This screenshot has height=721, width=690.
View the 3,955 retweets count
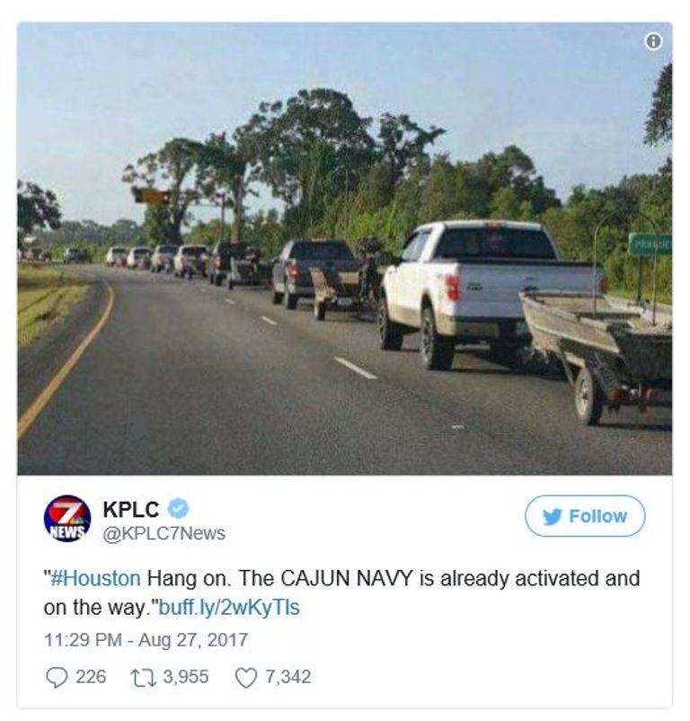(x=186, y=677)
